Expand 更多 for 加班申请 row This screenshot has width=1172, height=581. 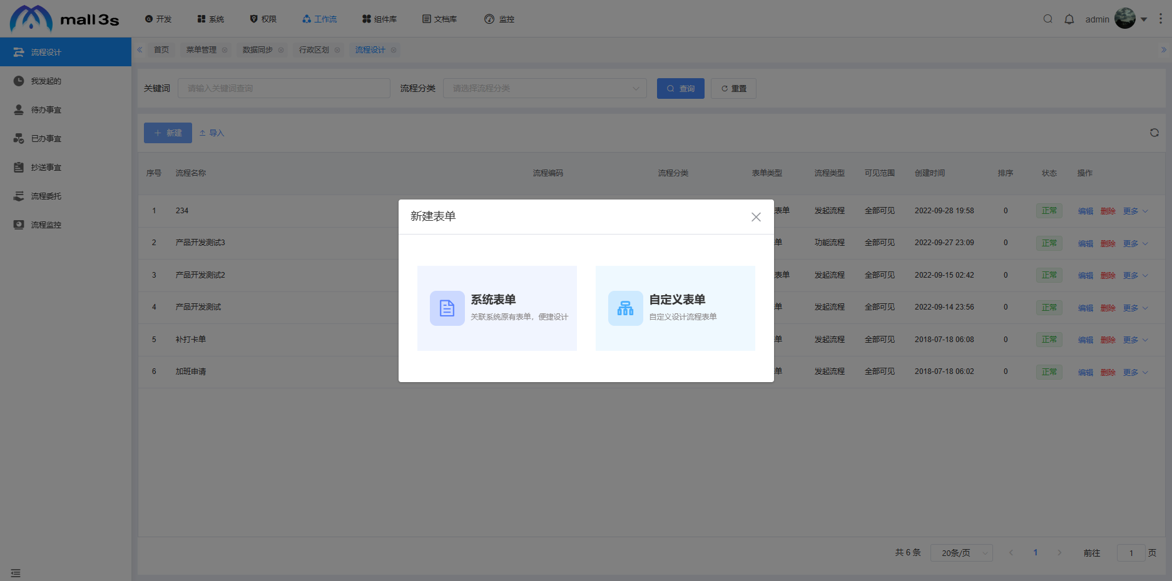1135,372
